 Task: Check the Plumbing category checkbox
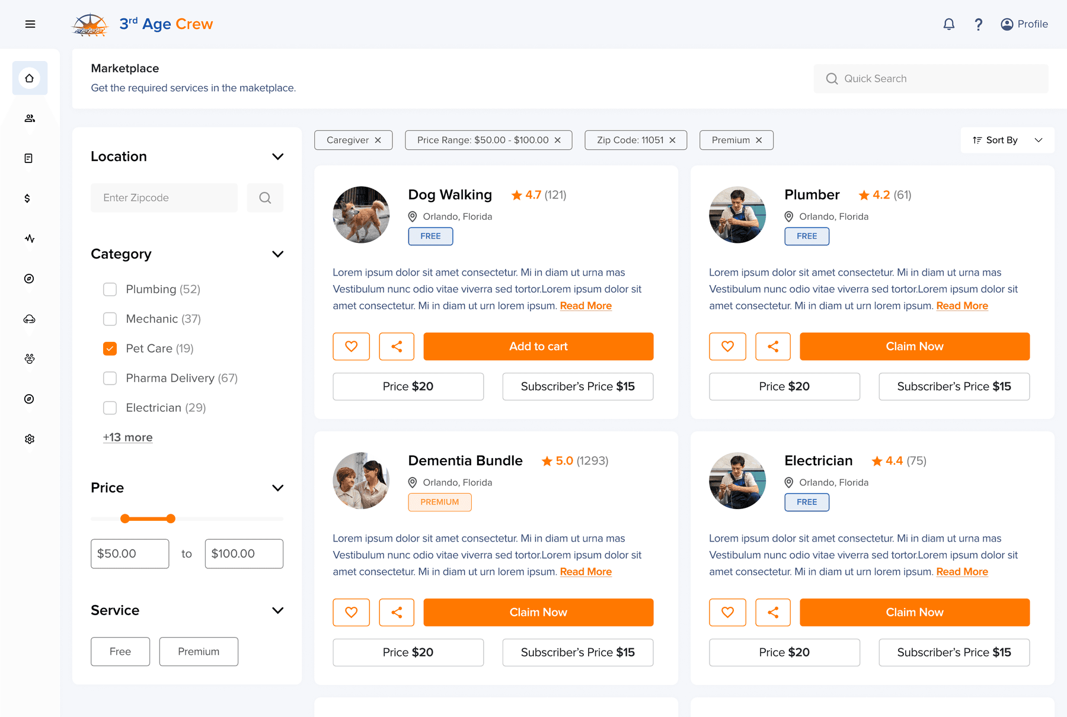click(110, 289)
